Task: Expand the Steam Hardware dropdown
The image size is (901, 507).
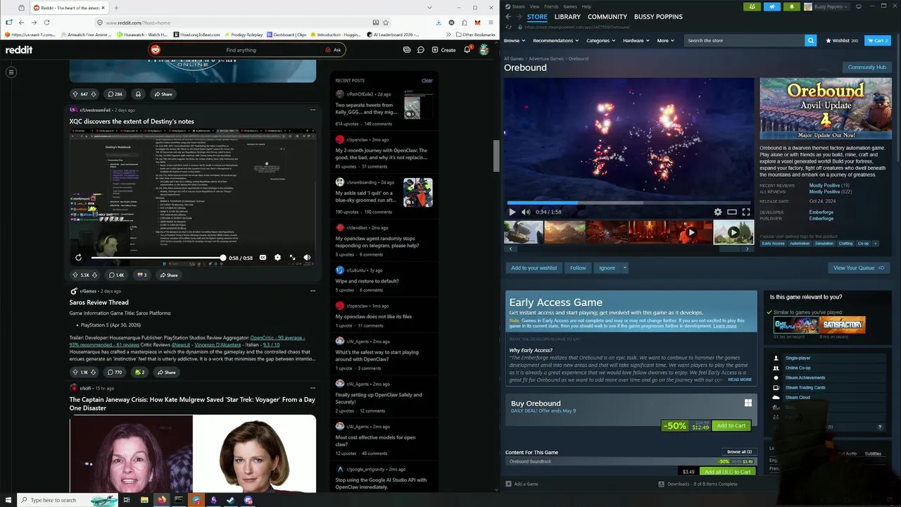Action: click(x=636, y=41)
